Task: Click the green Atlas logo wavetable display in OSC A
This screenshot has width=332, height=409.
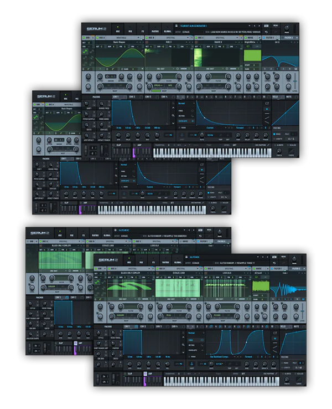Action: [x=128, y=287]
